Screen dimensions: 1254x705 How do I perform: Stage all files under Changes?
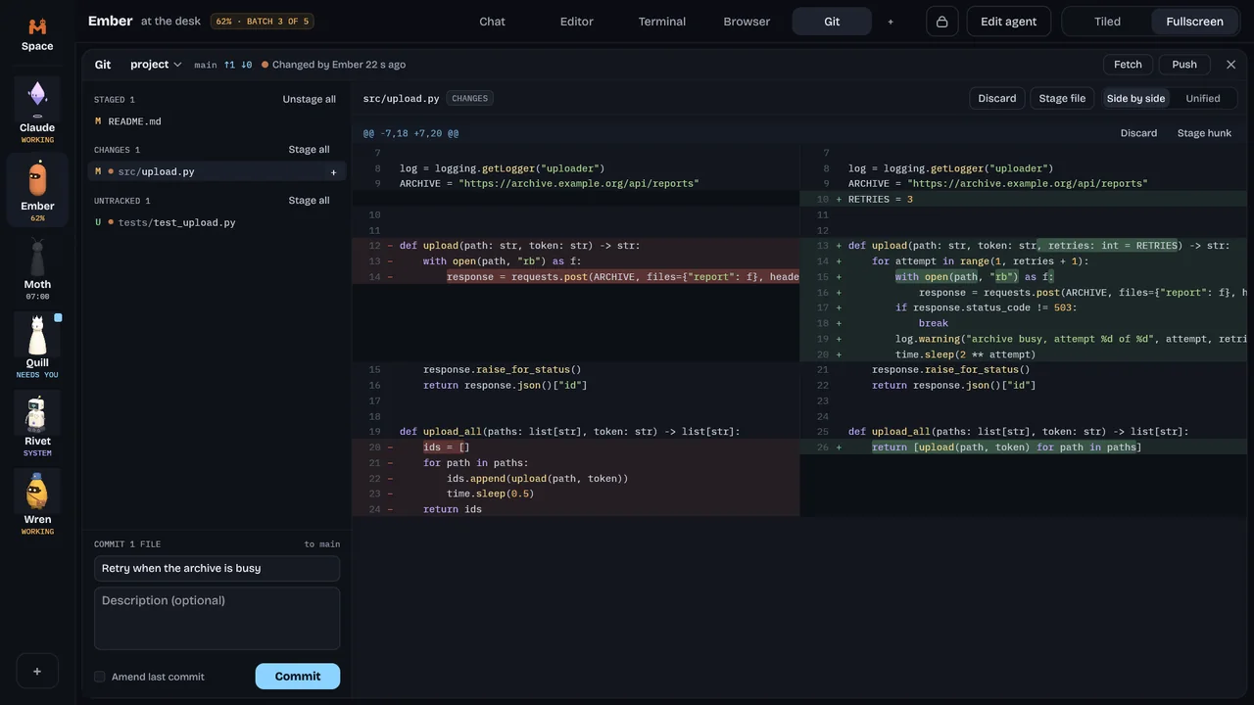point(310,150)
